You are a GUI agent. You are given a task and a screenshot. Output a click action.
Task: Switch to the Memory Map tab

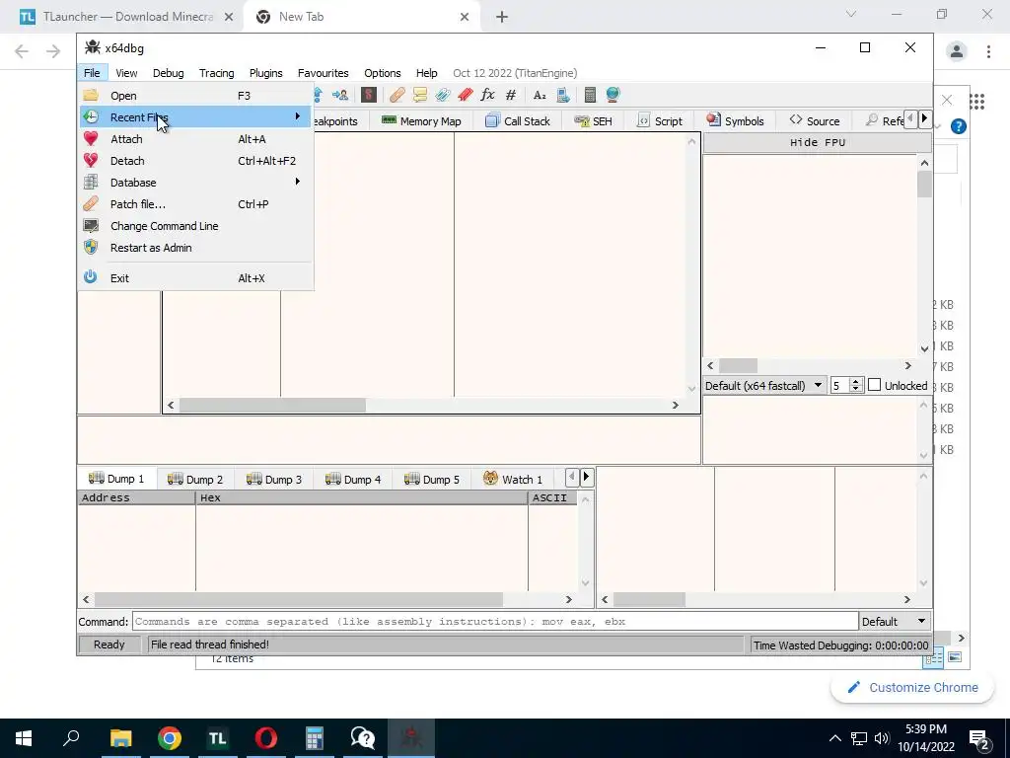[421, 121]
